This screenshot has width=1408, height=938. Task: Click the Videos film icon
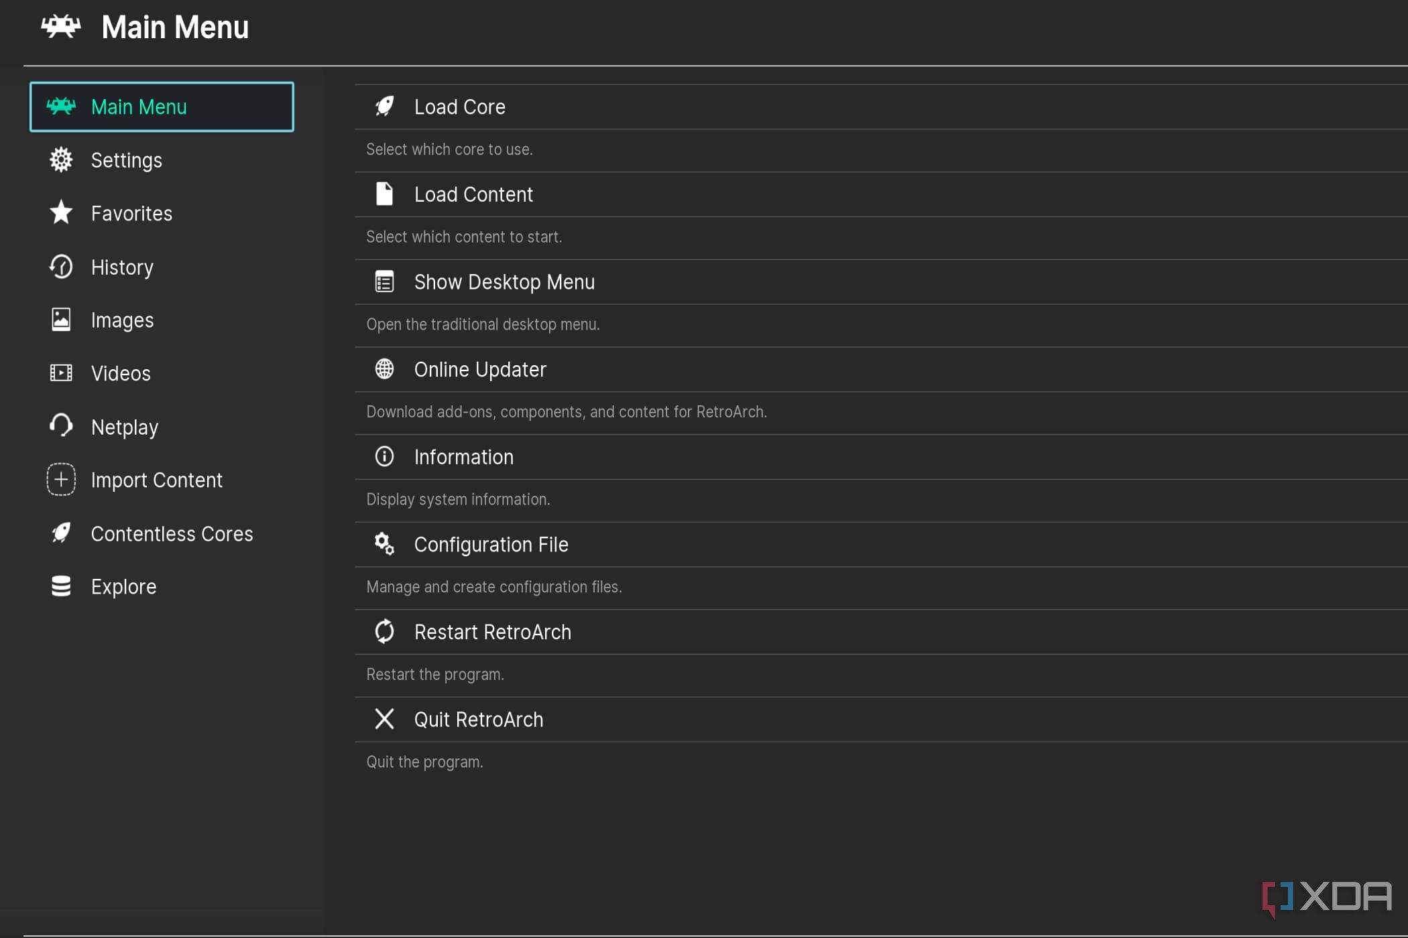(x=61, y=373)
